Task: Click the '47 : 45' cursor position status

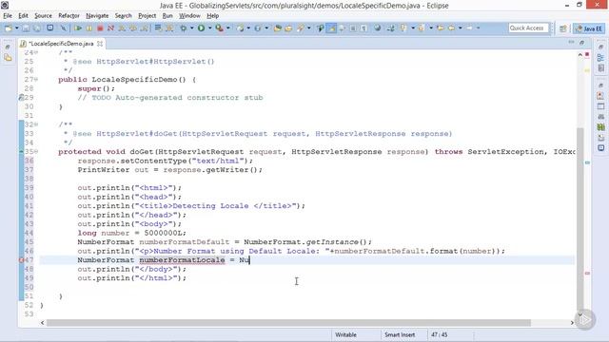Action: pyautogui.click(x=440, y=334)
